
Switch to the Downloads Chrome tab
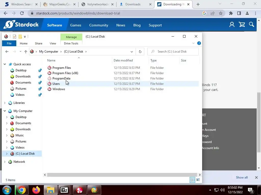[136, 4]
